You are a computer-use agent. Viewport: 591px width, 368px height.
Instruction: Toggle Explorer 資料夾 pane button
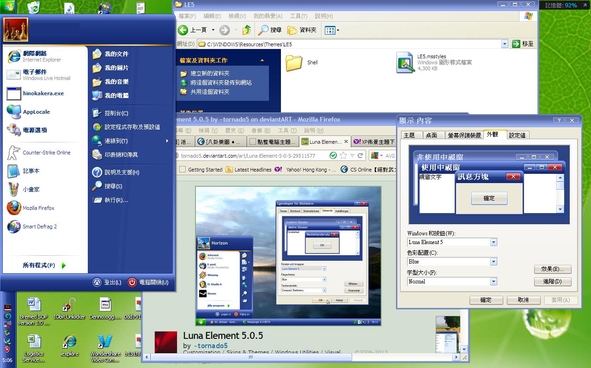tap(302, 30)
